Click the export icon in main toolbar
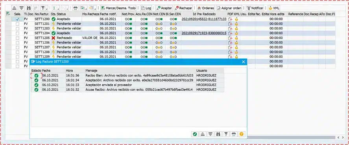Viewport: 349px width, 145px height. (x=82, y=8)
